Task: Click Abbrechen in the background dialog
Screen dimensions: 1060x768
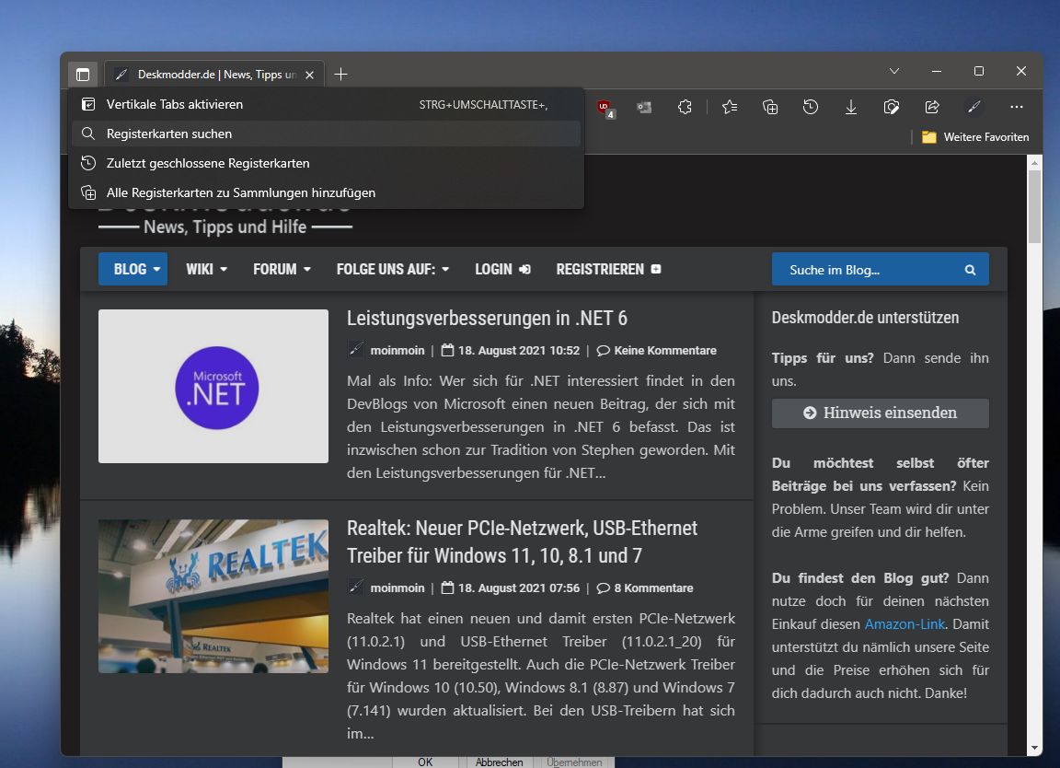Action: (499, 762)
